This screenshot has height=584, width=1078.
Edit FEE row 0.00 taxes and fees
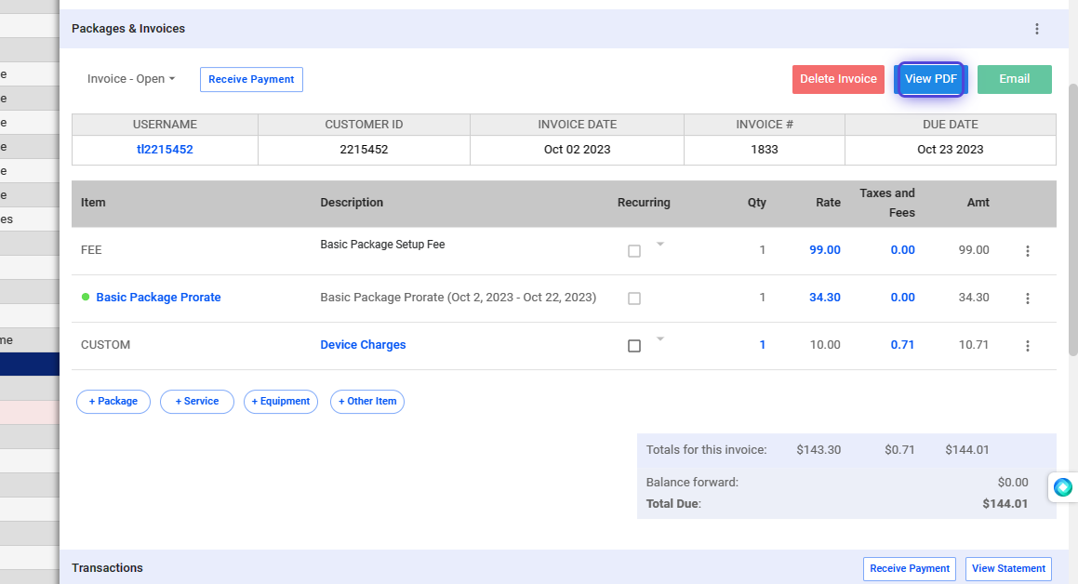tap(903, 250)
